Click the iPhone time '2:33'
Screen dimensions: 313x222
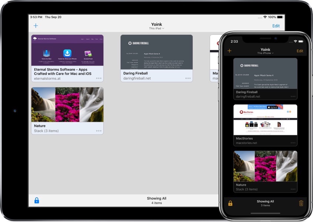coord(234,41)
